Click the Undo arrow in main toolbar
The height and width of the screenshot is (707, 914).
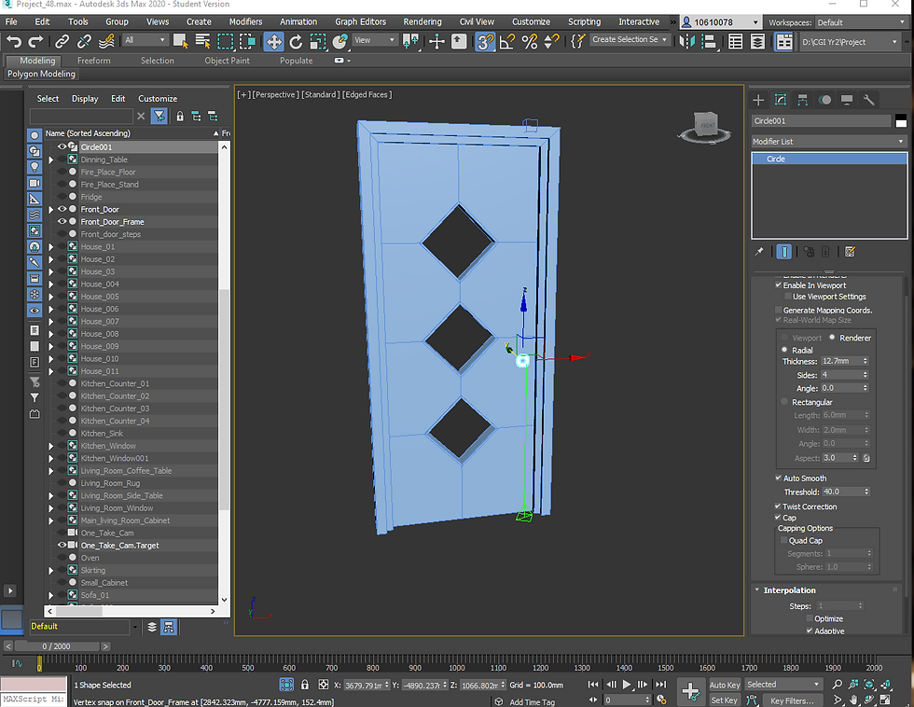(x=14, y=41)
